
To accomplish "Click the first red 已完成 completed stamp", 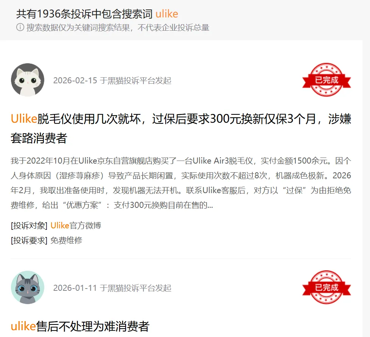I will [326, 80].
